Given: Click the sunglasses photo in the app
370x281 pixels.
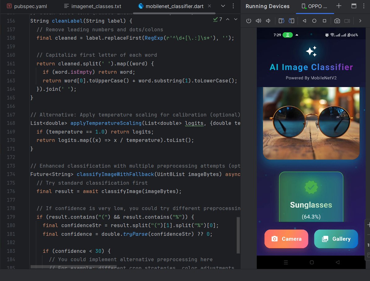Looking at the screenshot, I should pyautogui.click(x=311, y=123).
